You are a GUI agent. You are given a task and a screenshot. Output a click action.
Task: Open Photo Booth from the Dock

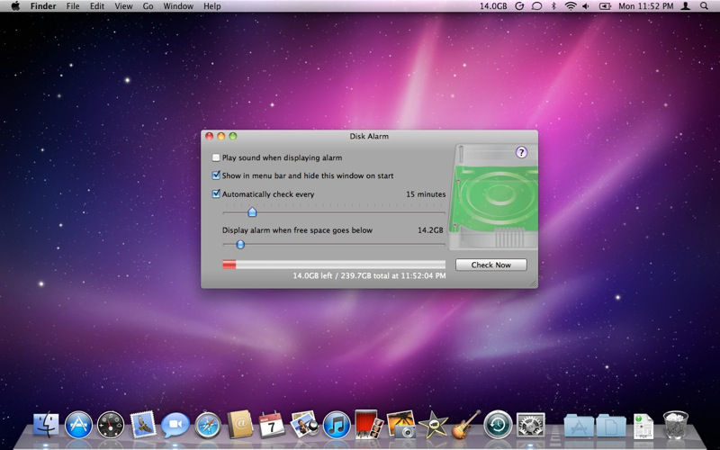(x=369, y=424)
